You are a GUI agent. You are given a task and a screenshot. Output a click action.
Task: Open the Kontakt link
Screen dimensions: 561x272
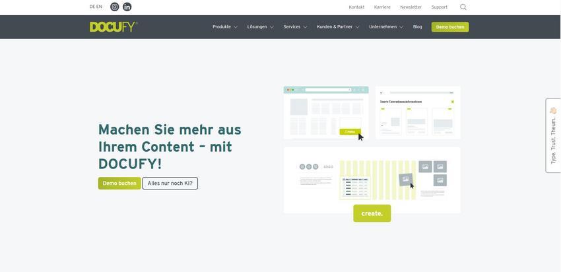356,7
